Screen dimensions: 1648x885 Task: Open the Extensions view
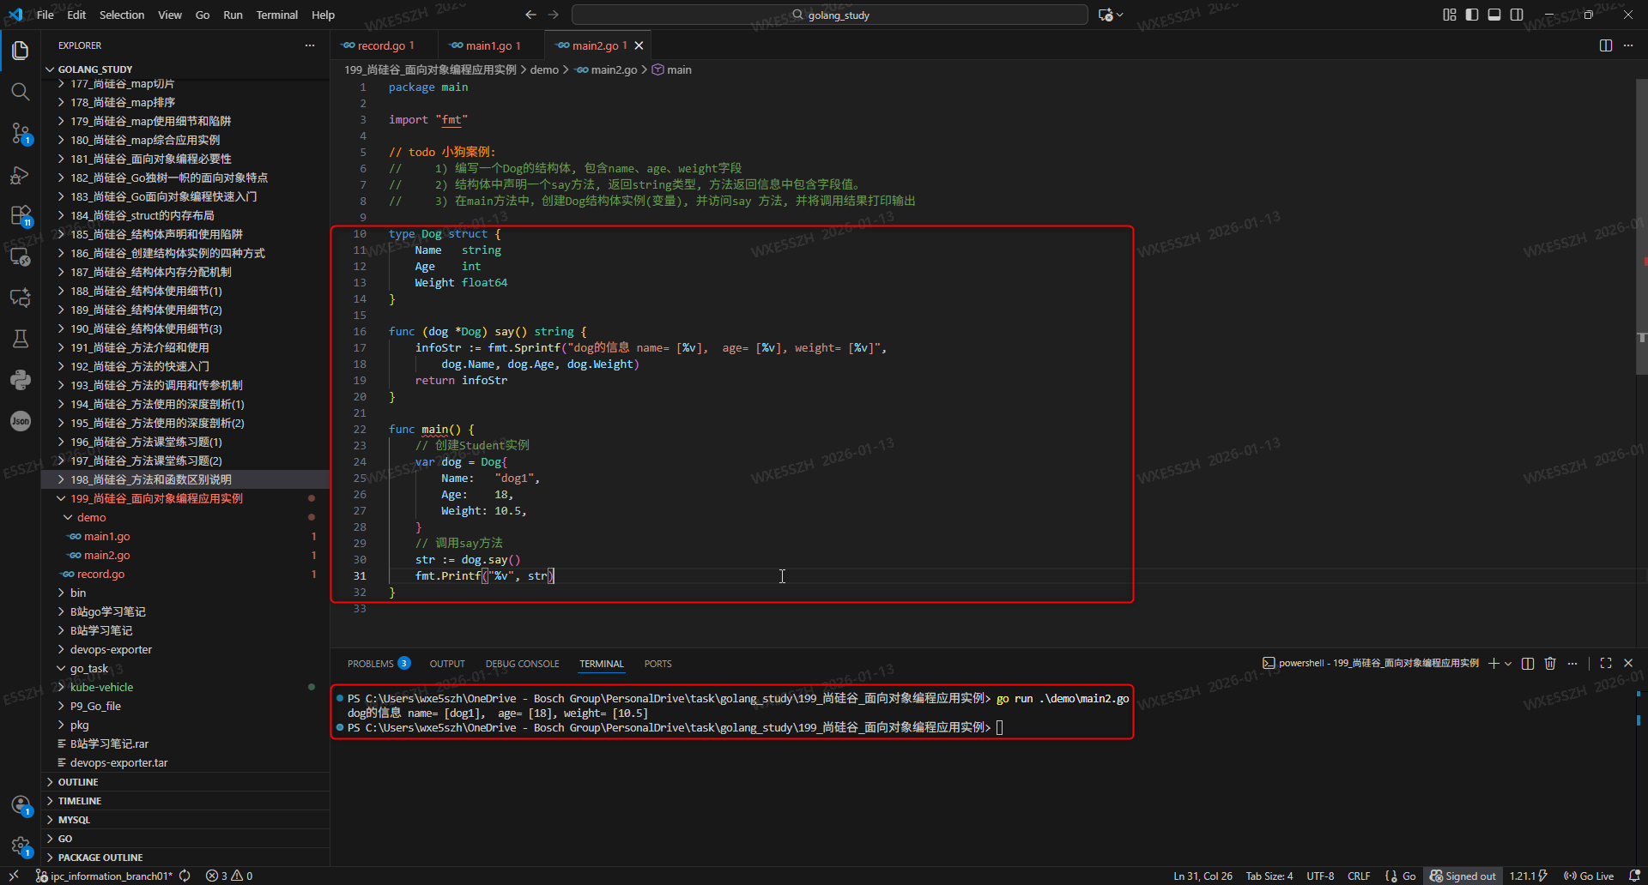[x=21, y=215]
